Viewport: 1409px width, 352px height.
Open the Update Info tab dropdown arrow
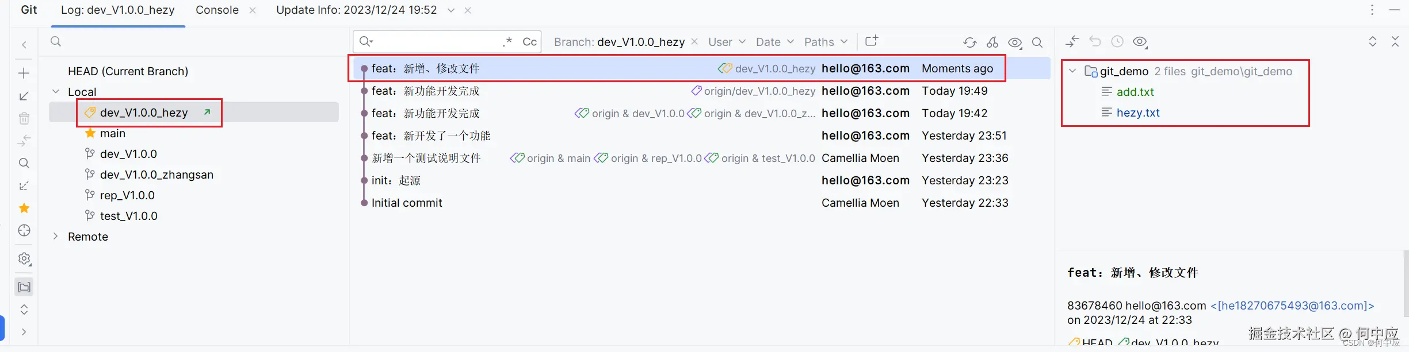click(x=451, y=10)
